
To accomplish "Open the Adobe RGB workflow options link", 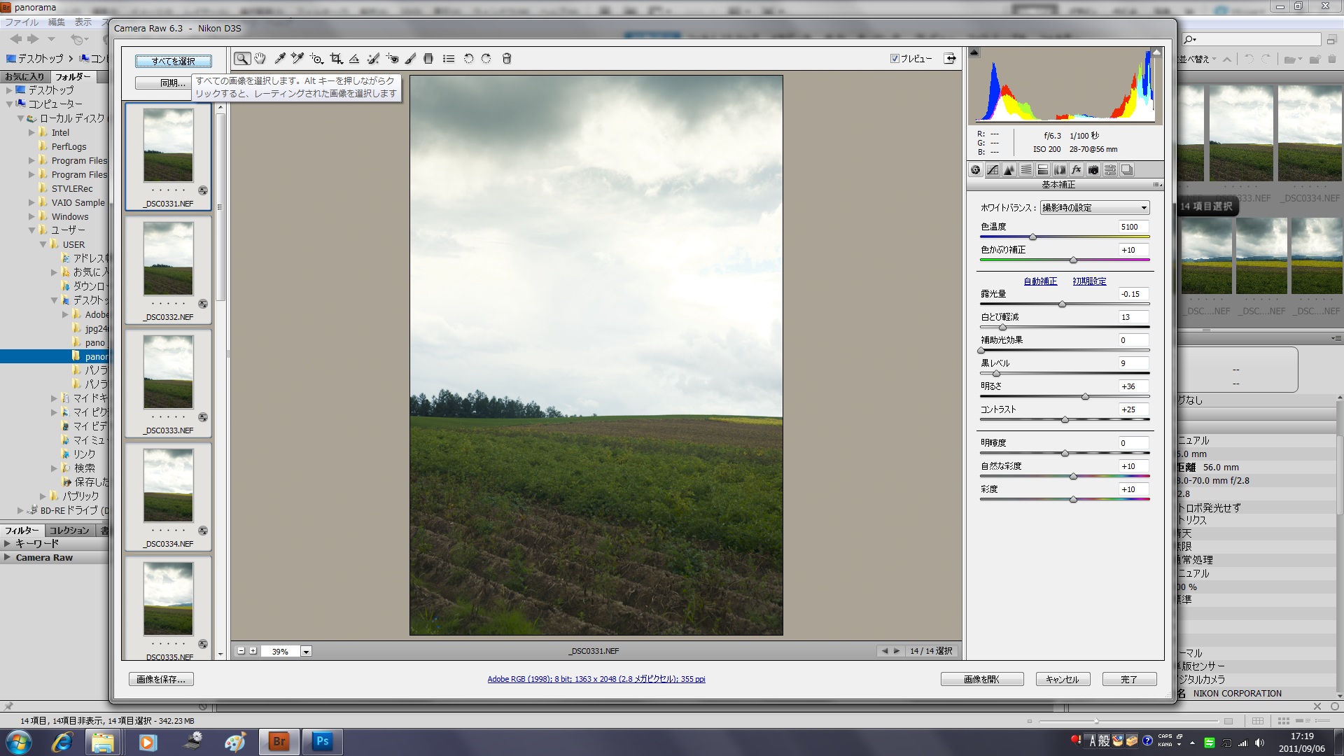I will [x=596, y=679].
